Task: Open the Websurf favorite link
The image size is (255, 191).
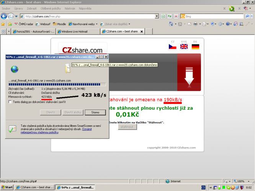Action: coord(43,24)
